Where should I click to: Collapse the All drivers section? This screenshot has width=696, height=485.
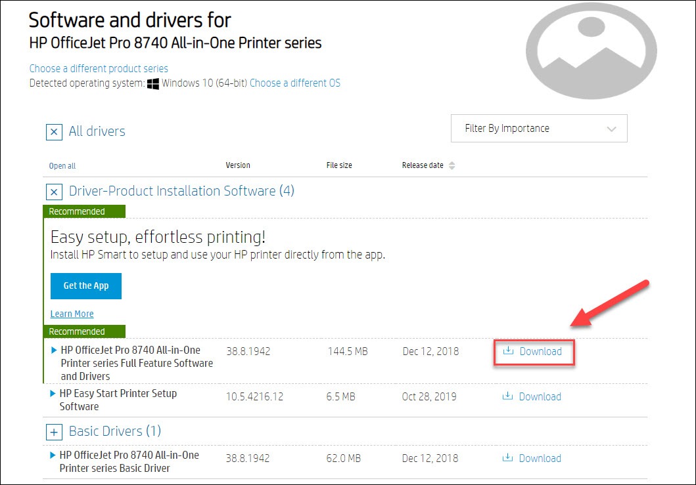(x=53, y=132)
